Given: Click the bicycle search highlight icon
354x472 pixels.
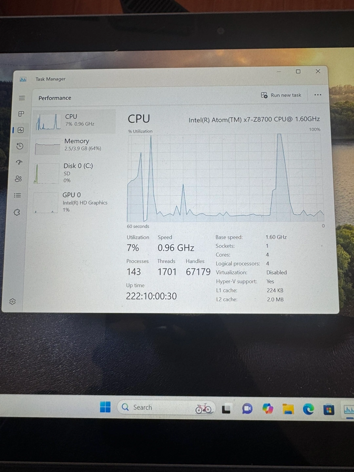Looking at the screenshot, I should pyautogui.click(x=203, y=408).
